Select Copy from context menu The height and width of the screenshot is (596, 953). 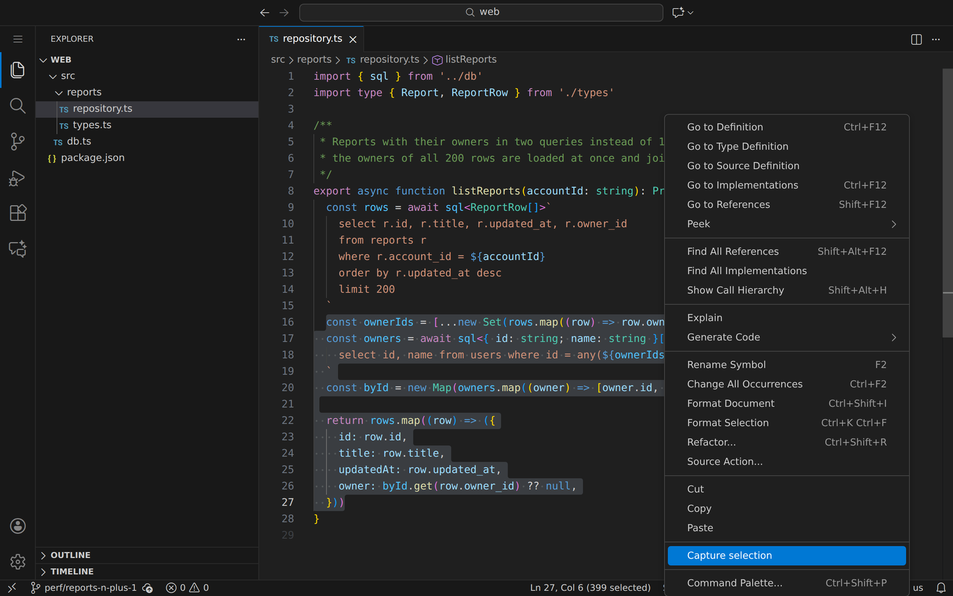[787, 508]
